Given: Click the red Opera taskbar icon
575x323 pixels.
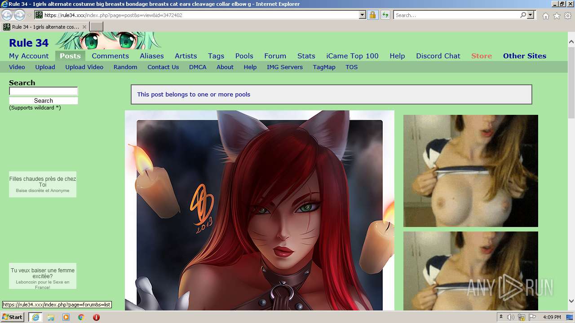Looking at the screenshot, I should point(96,317).
